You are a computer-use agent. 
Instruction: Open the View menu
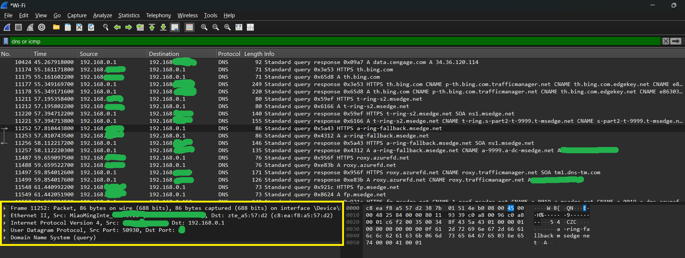click(x=41, y=15)
